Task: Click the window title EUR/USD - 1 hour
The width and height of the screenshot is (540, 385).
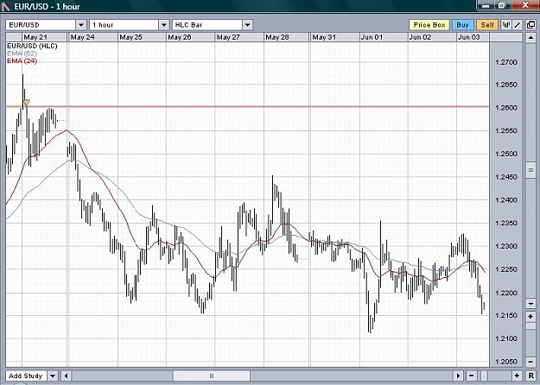Action: (x=47, y=6)
